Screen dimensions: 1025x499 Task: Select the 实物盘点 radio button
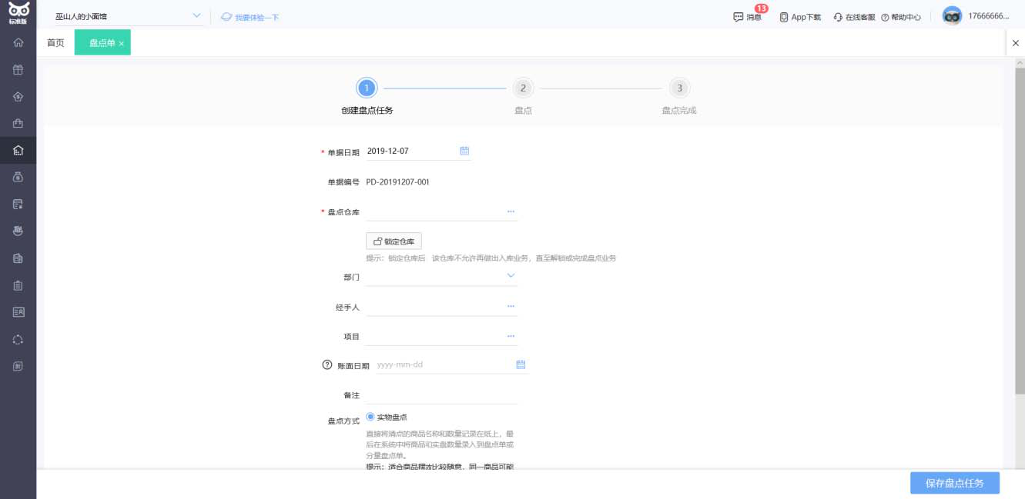370,417
